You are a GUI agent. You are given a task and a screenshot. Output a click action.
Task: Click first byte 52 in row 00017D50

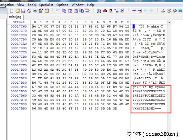point(34,91)
